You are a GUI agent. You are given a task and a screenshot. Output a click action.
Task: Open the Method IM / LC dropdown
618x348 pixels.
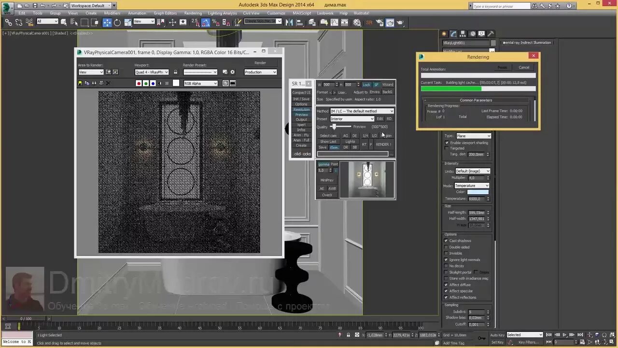point(362,111)
